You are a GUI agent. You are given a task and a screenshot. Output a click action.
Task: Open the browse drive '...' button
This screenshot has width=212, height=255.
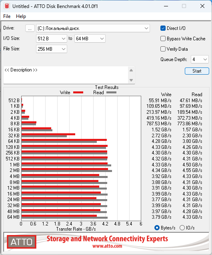[x=30, y=28]
